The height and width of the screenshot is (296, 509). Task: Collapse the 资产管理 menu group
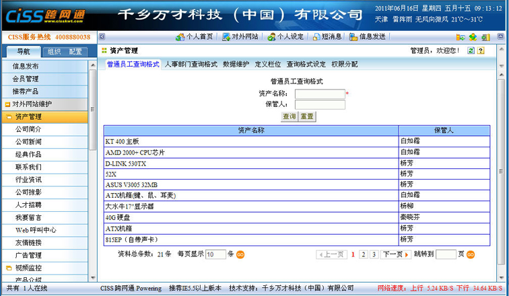click(9, 117)
